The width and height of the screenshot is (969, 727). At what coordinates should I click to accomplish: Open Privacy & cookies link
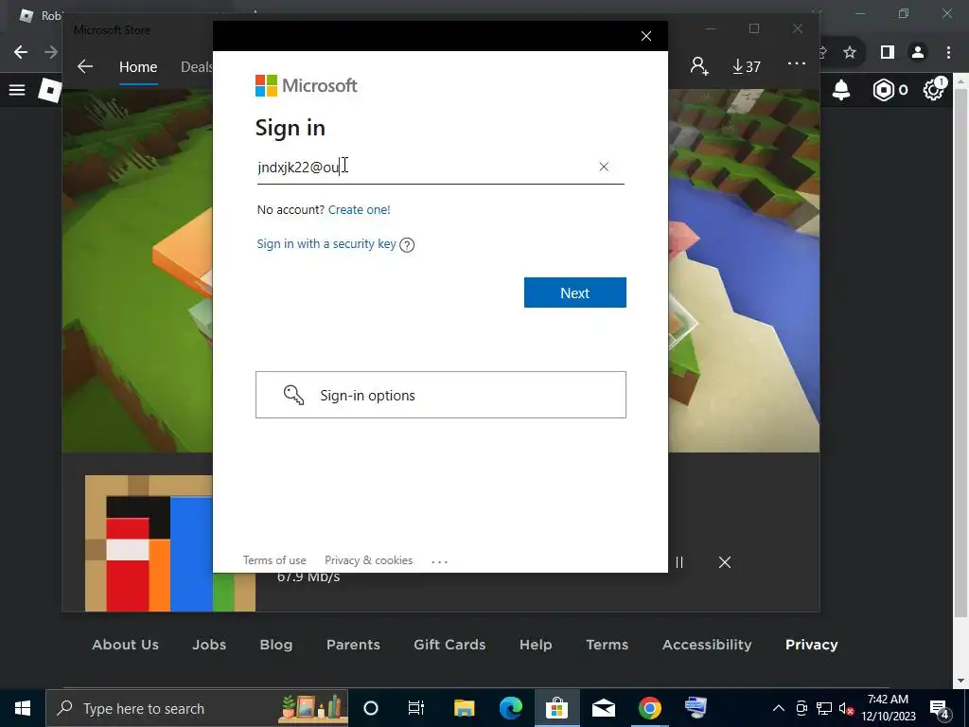[368, 560]
